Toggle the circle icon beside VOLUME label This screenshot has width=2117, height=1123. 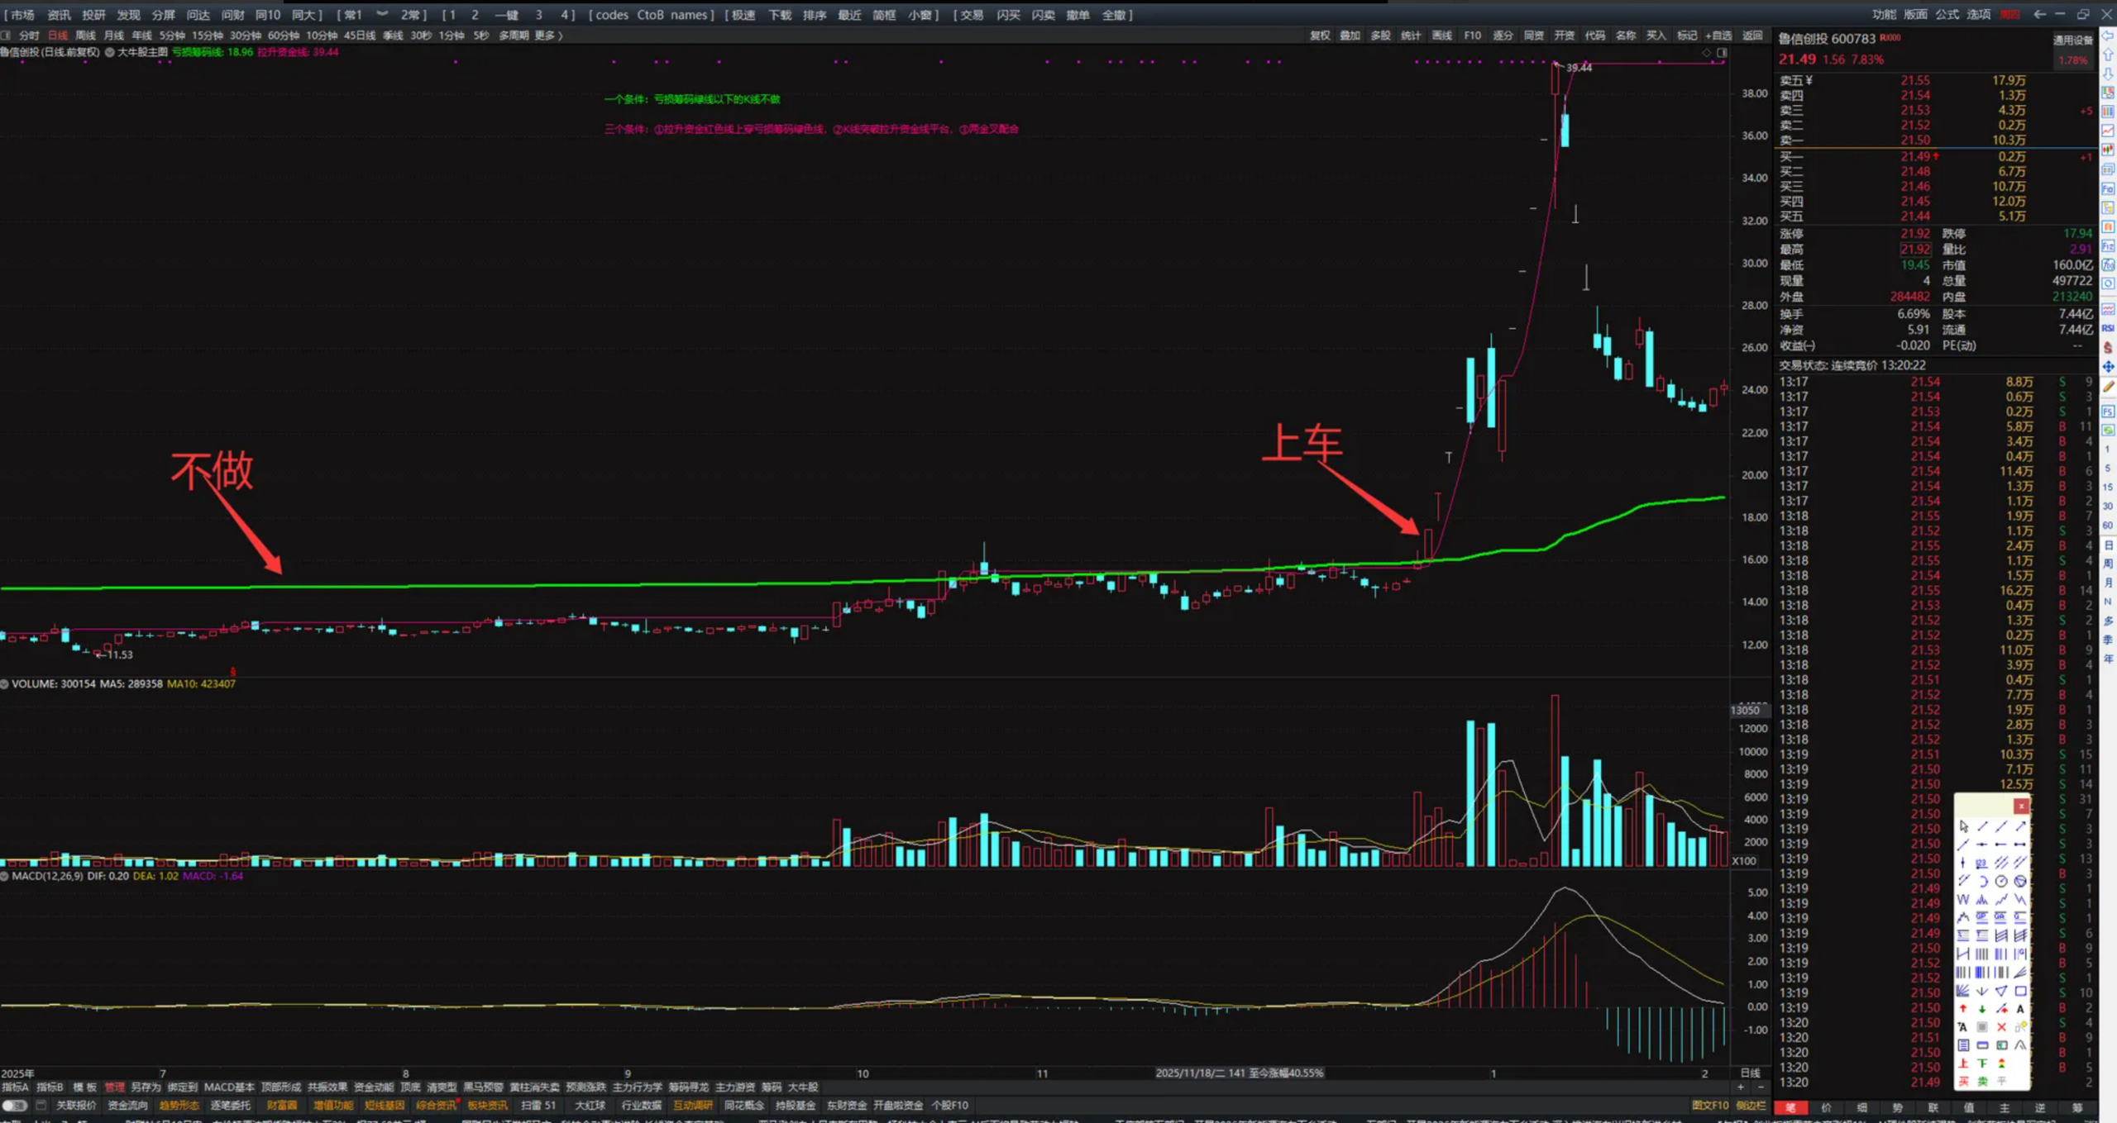pos(5,684)
